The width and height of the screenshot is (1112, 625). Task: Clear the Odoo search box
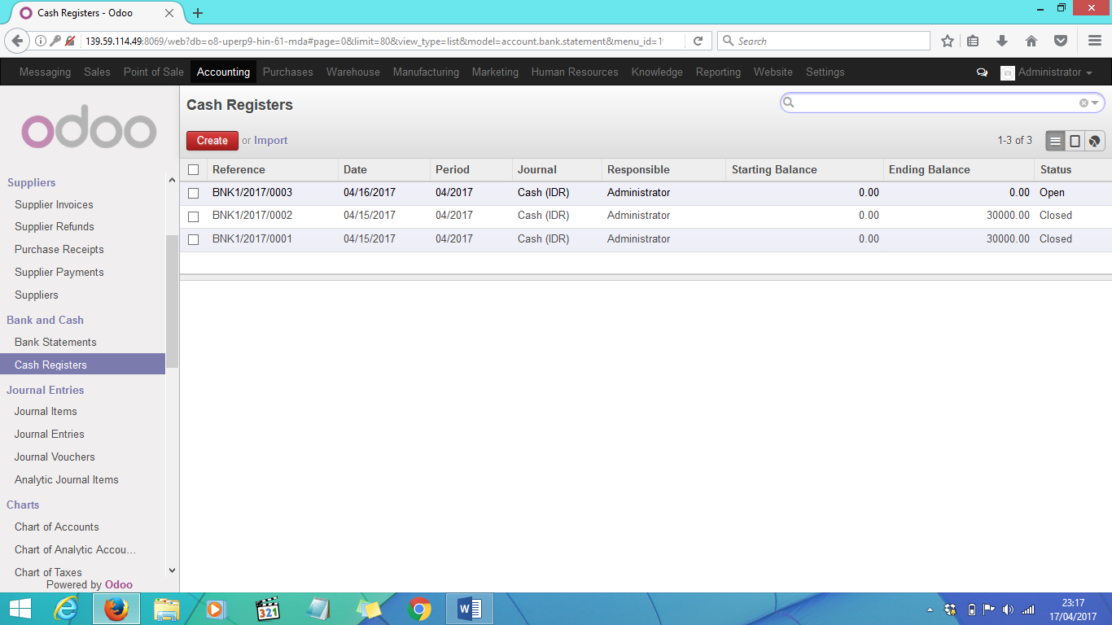coord(1084,103)
